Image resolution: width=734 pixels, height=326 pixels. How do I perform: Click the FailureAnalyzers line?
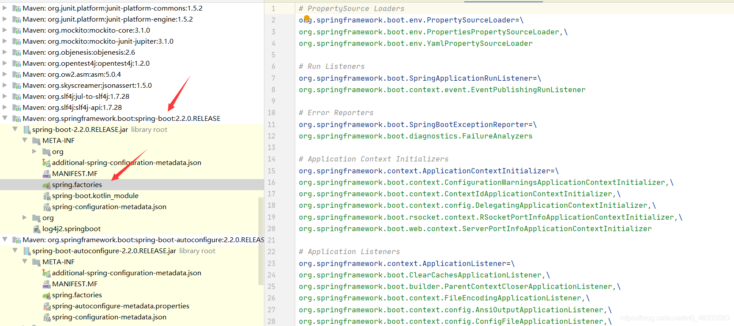(x=415, y=136)
